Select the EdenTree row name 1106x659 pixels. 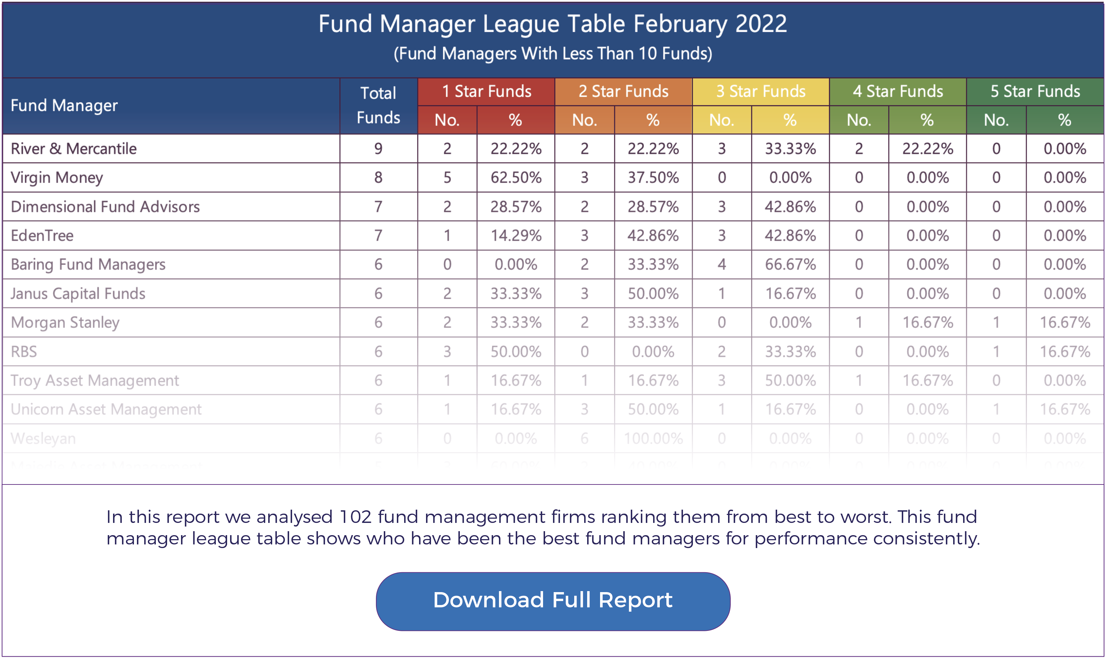[x=42, y=235]
